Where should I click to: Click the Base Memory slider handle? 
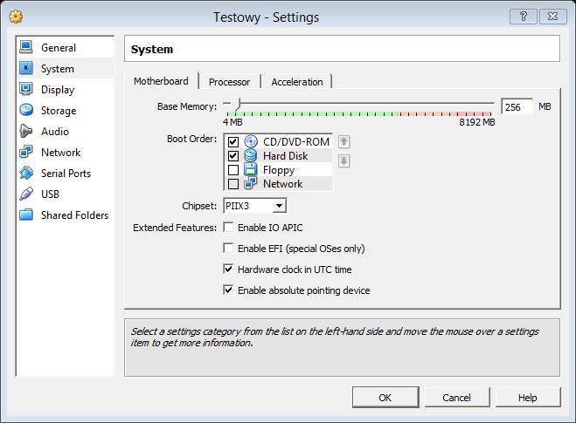point(238,104)
